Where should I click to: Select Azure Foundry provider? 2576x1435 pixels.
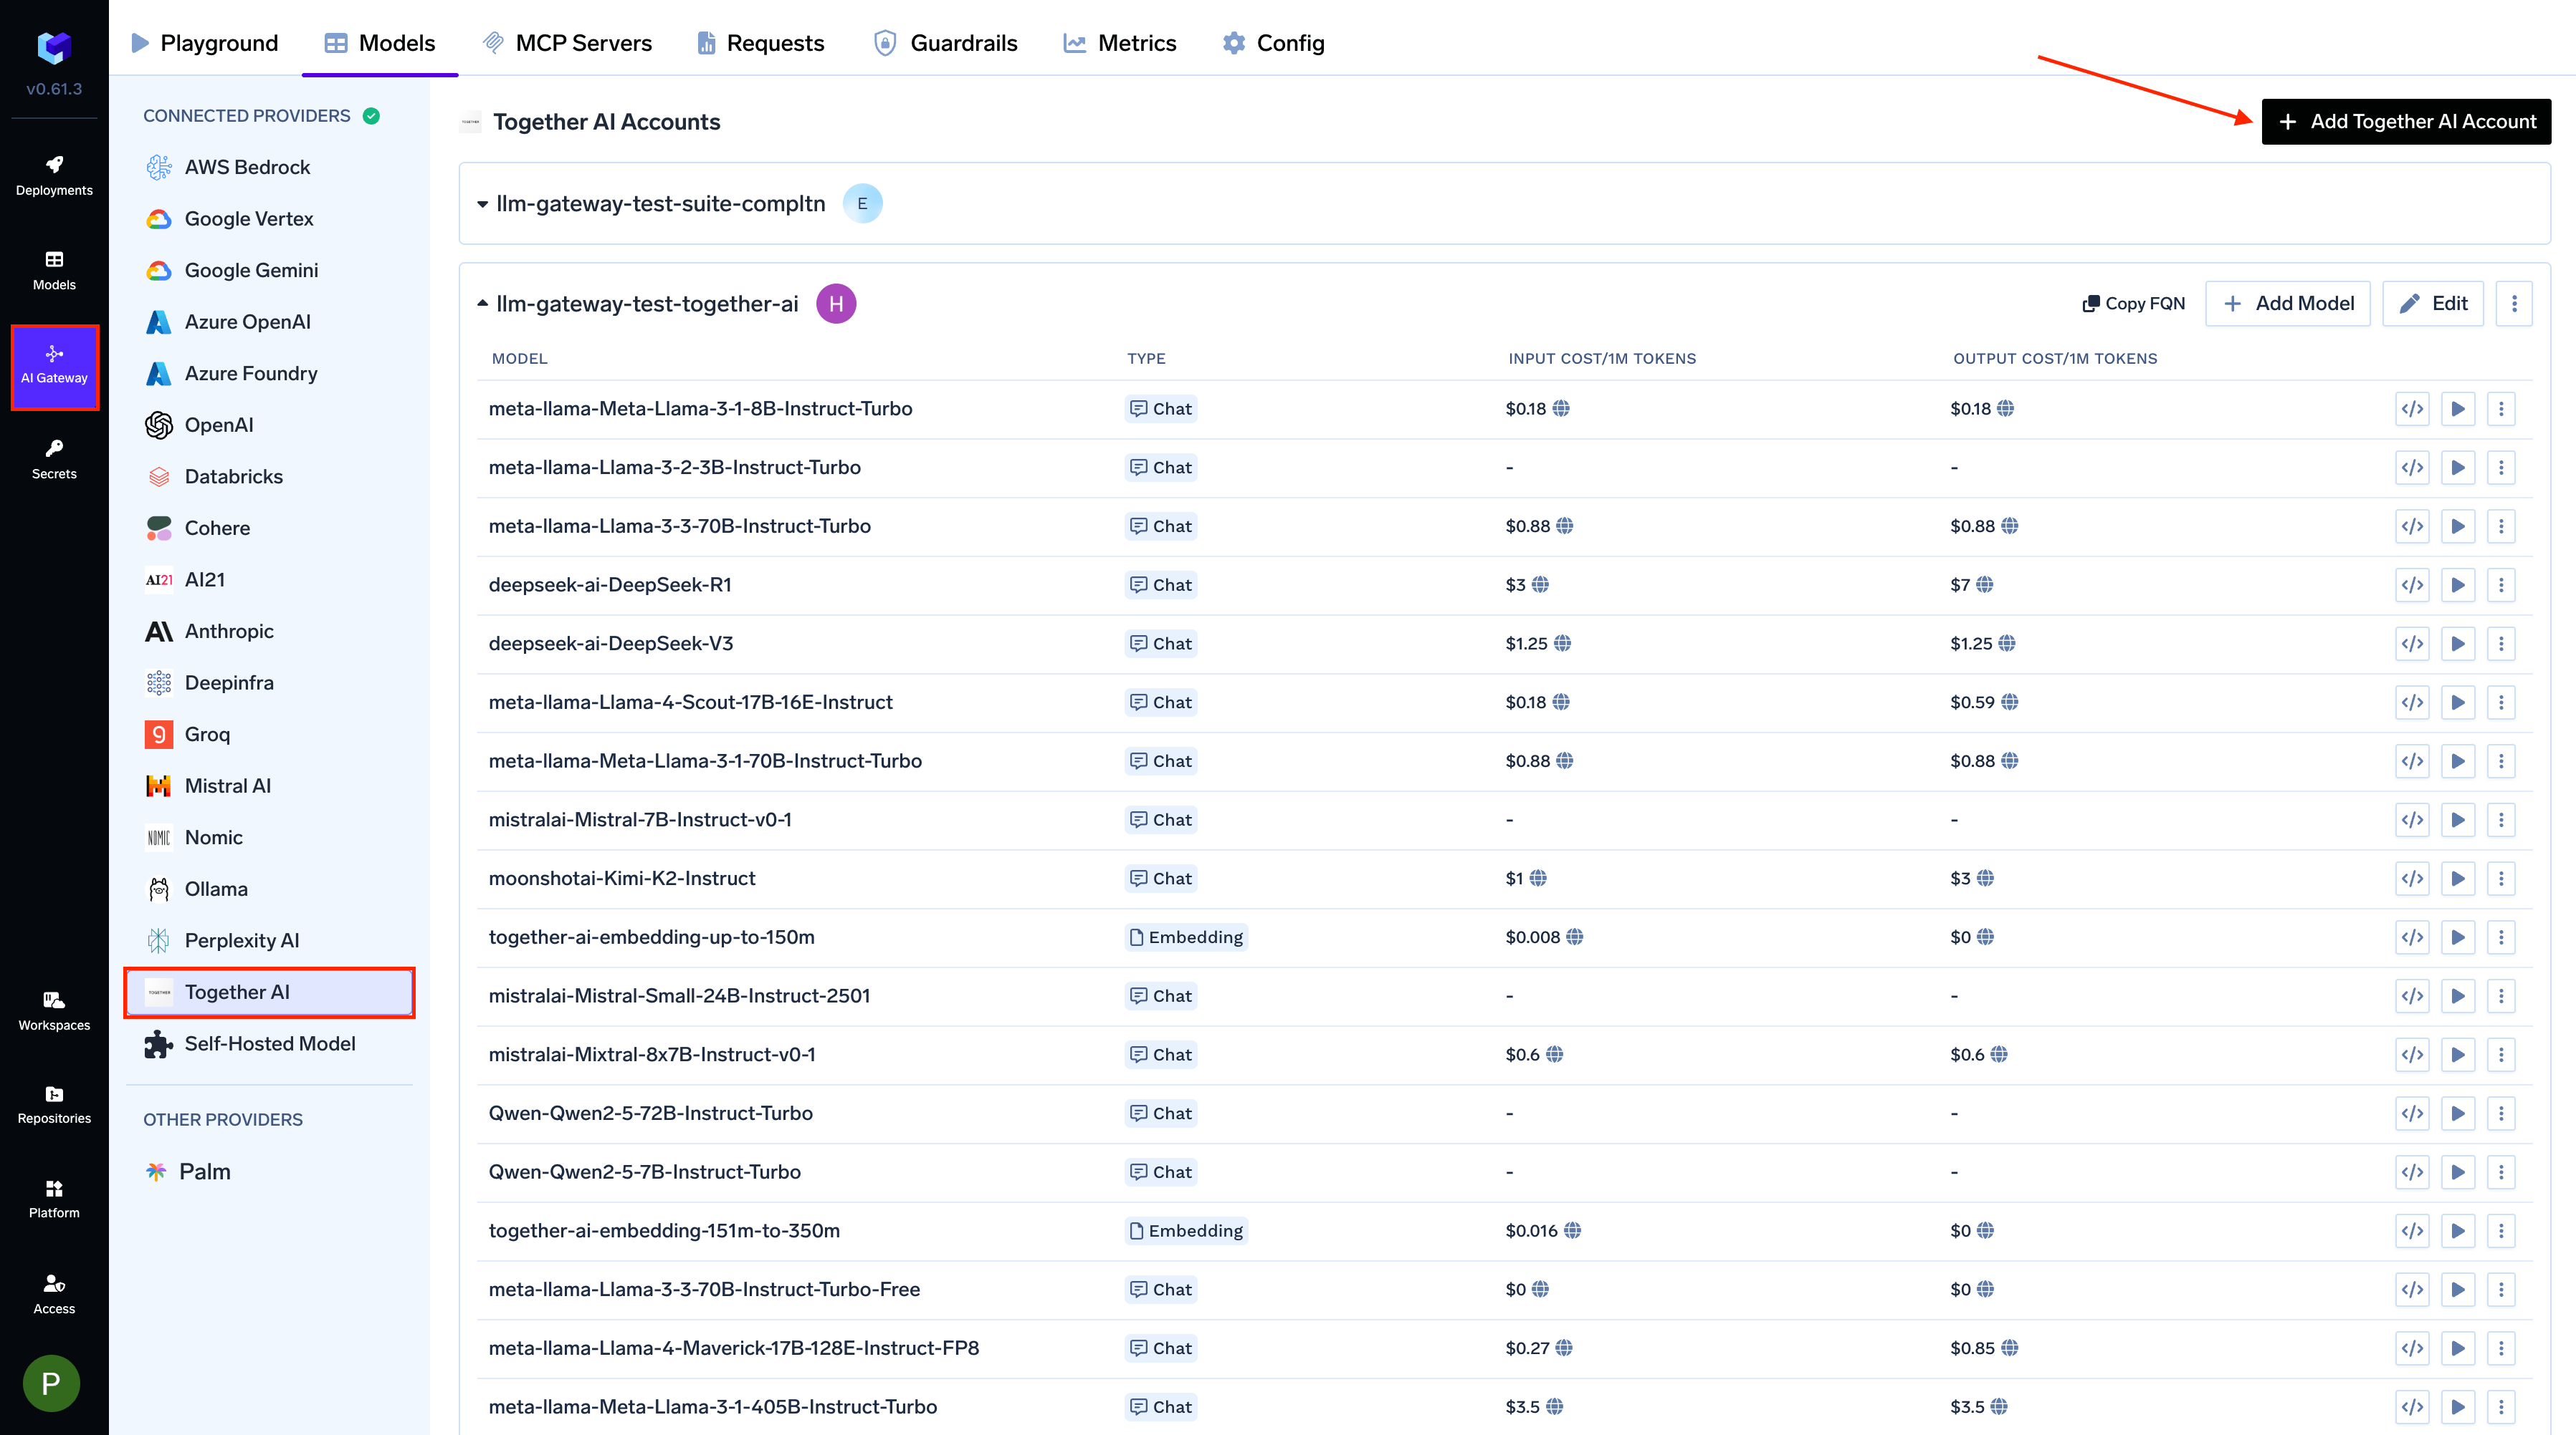tap(270, 374)
